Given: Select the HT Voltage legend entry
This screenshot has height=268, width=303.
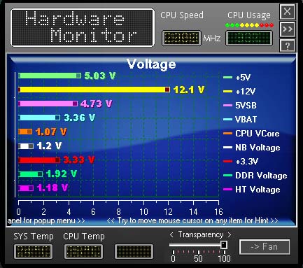Looking at the screenshot, I should point(252,190).
